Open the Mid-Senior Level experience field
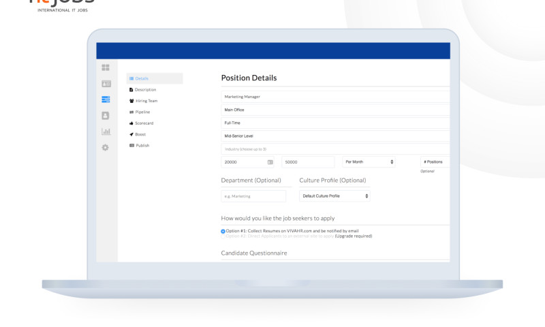This screenshot has height=327, width=545. point(335,136)
